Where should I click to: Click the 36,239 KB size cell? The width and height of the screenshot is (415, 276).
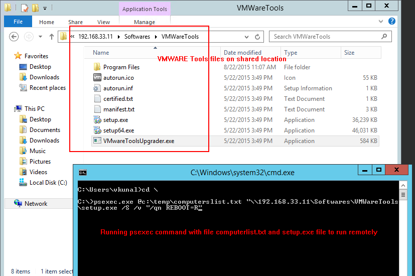click(x=364, y=120)
